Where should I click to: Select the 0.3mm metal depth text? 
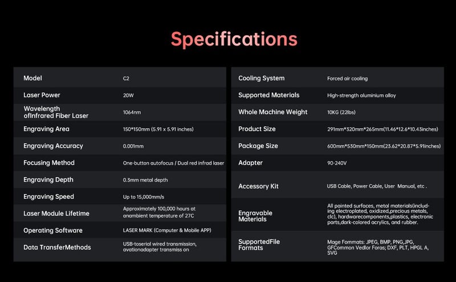145,180
